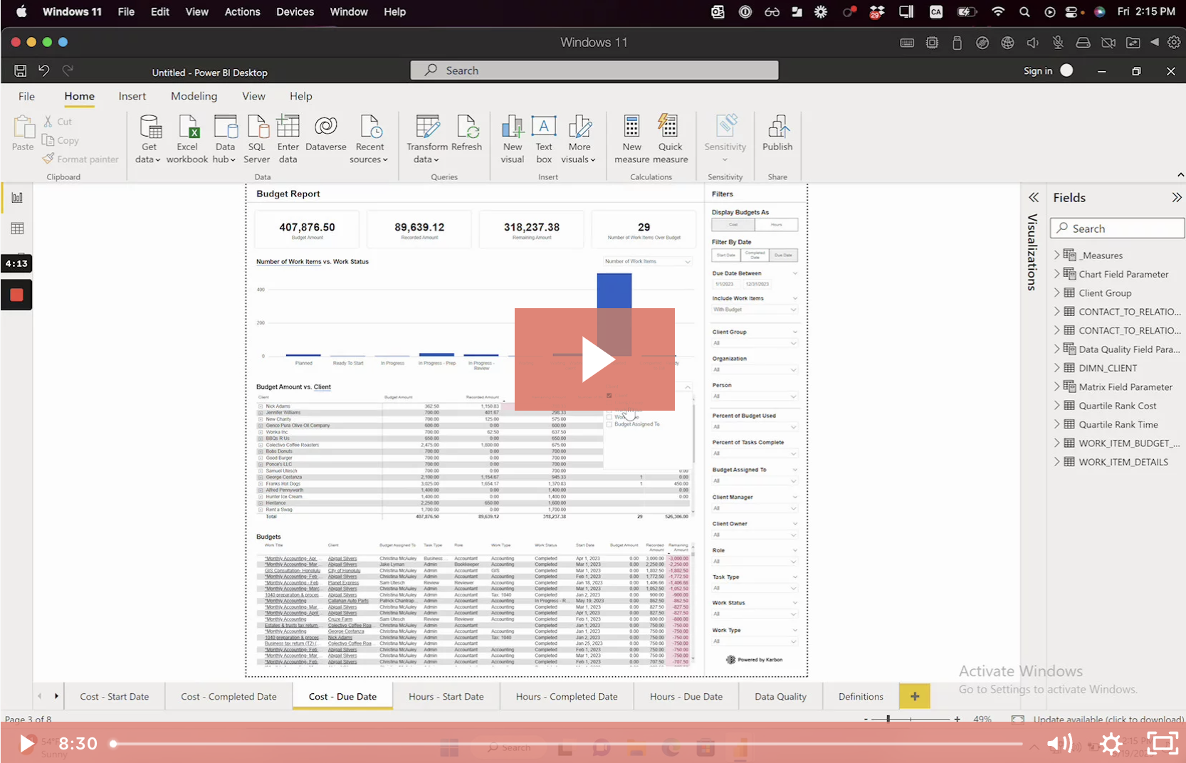Select Cost under Display Budgets As
The width and height of the screenshot is (1186, 763).
733,224
